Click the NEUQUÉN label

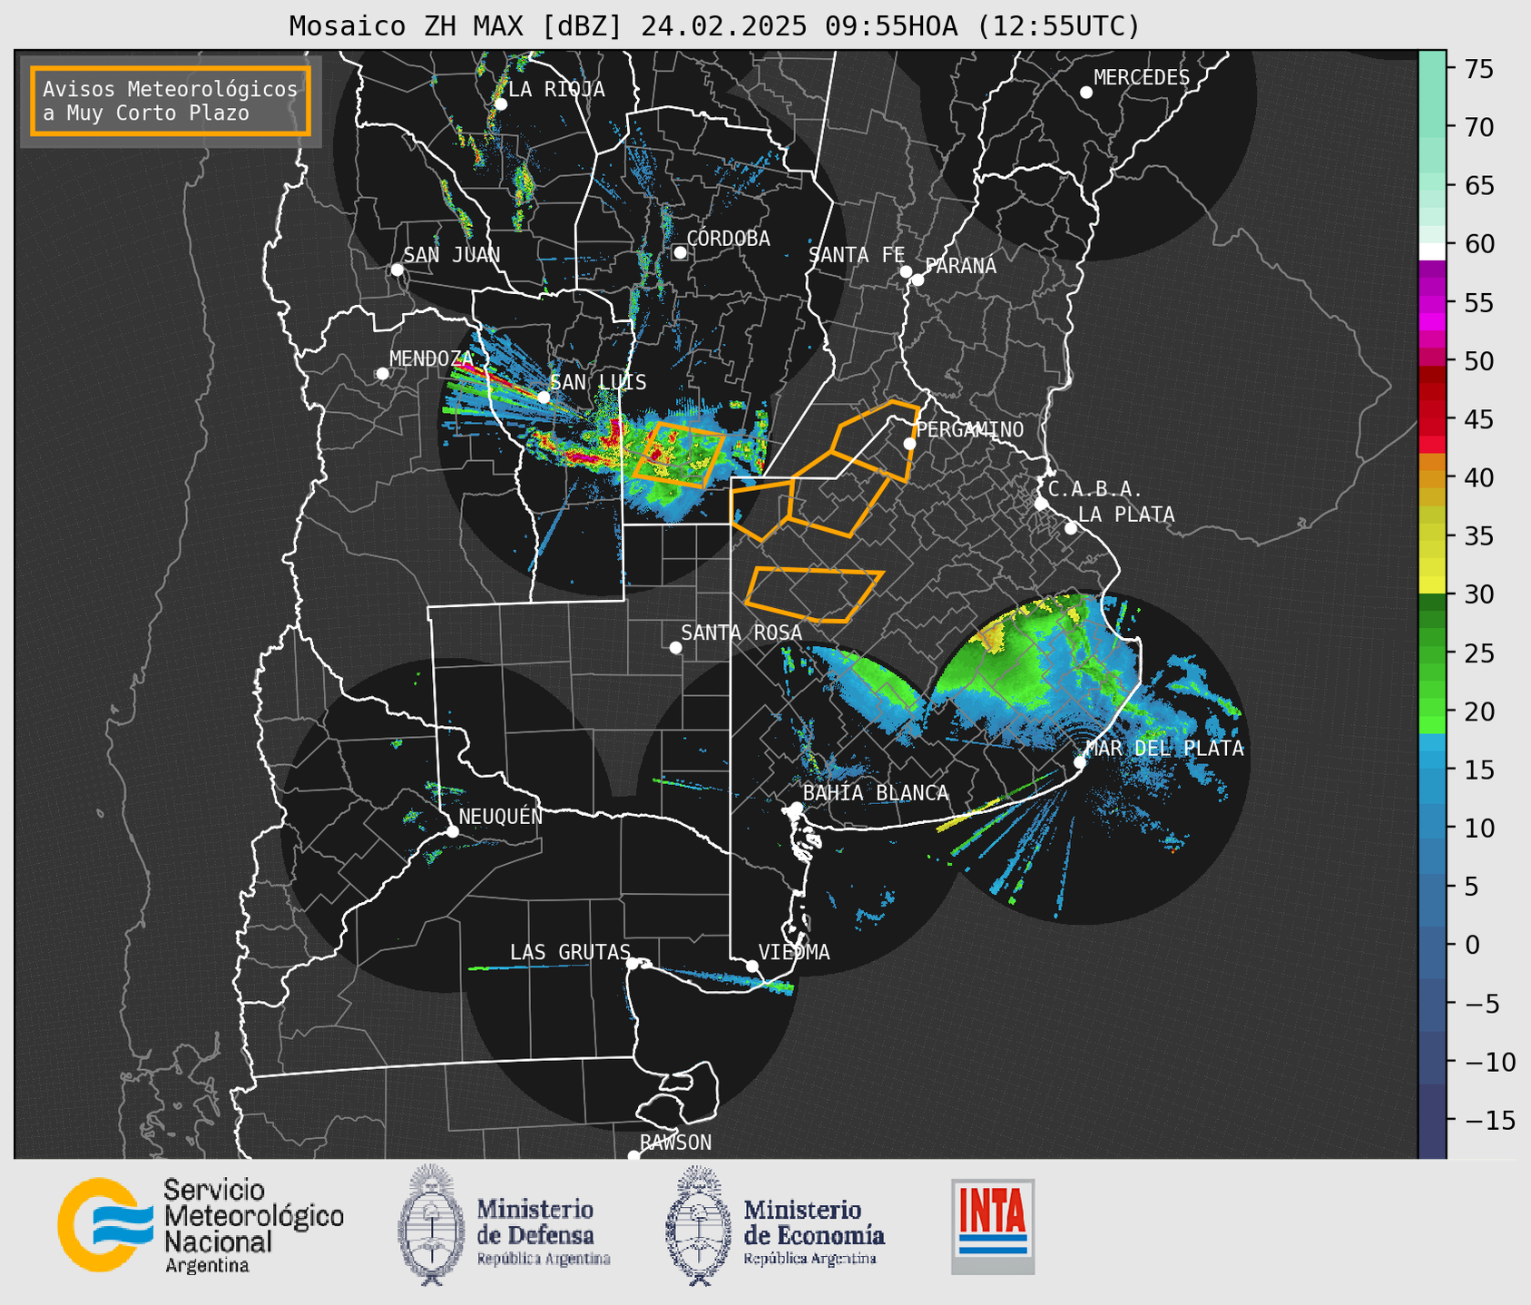501,817
